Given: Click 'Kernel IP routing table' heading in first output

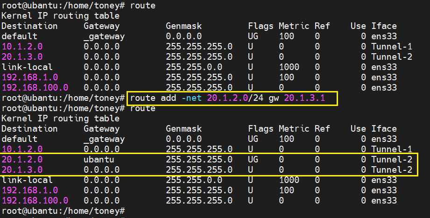Looking at the screenshot, I should [61, 16].
